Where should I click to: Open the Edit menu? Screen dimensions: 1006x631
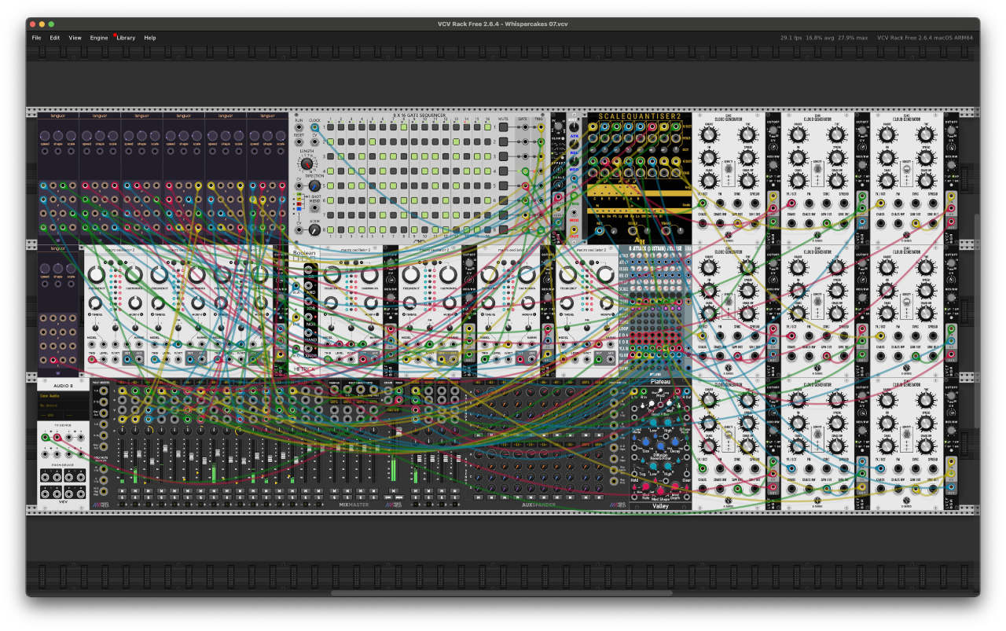pyautogui.click(x=55, y=38)
